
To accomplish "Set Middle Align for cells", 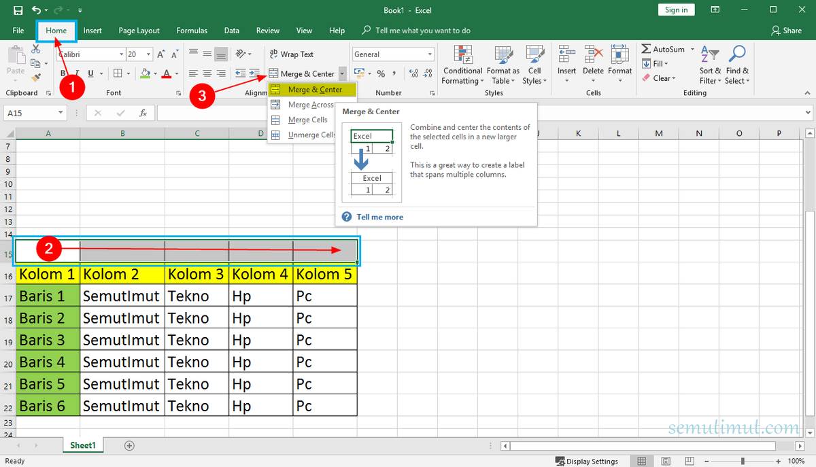I will point(207,54).
